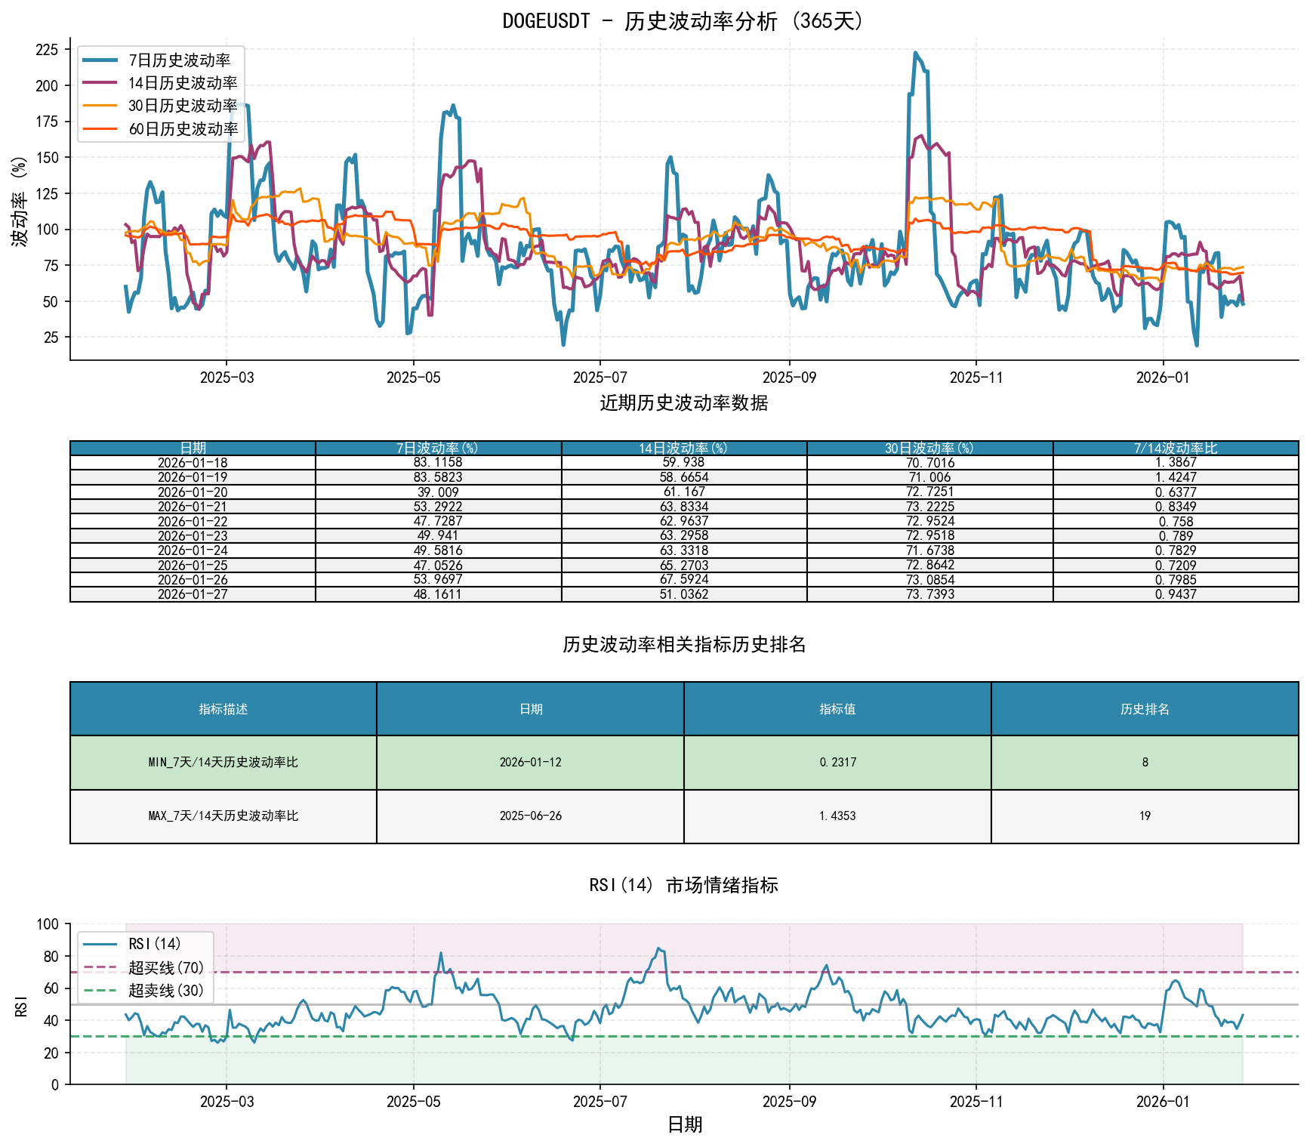This screenshot has width=1310, height=1144.
Task: Click the volatility peak near 2025-10
Action: click(x=916, y=53)
